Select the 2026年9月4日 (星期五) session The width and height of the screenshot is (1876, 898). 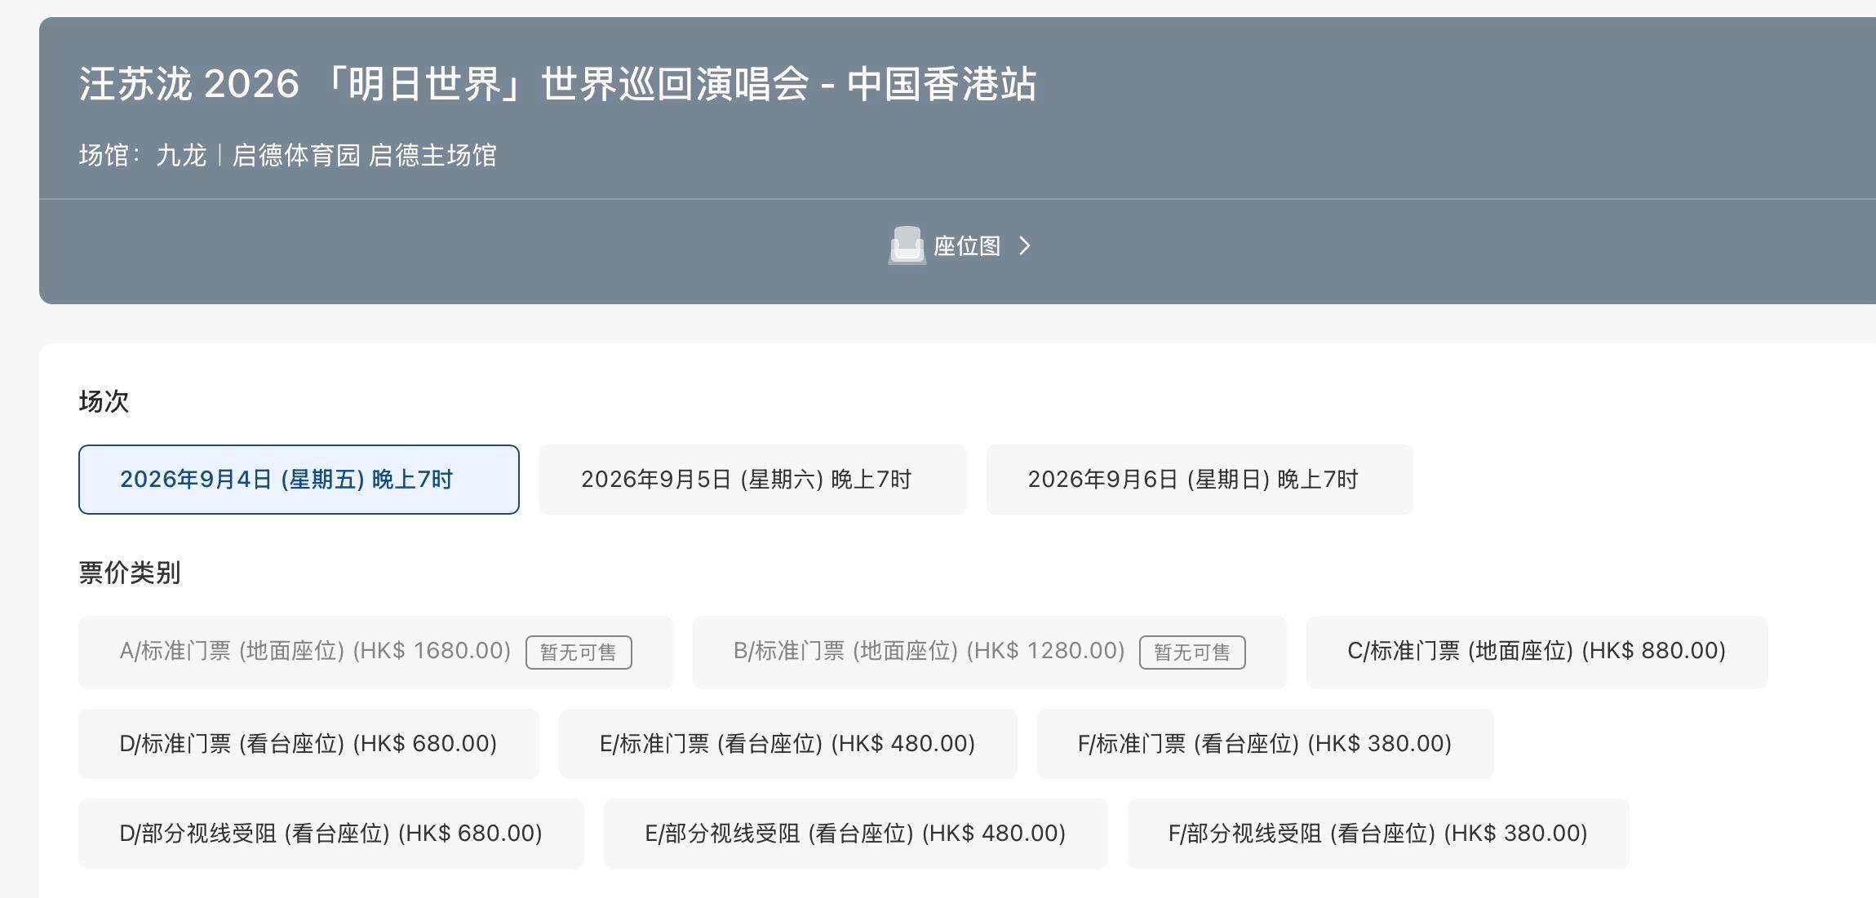[299, 480]
